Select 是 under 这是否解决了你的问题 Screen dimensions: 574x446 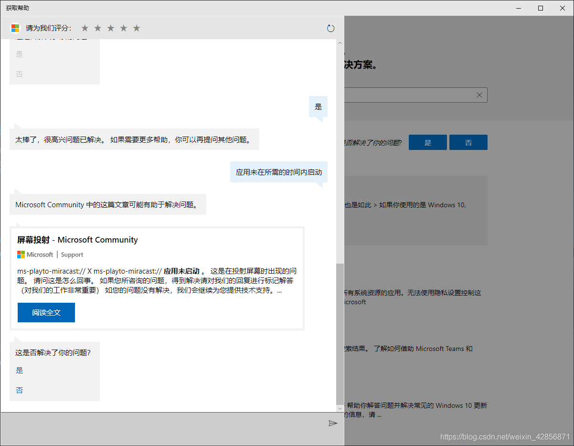[x=19, y=370]
